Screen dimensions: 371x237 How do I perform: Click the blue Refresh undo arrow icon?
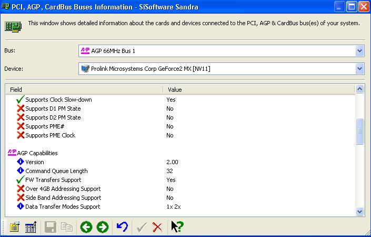[122, 227]
